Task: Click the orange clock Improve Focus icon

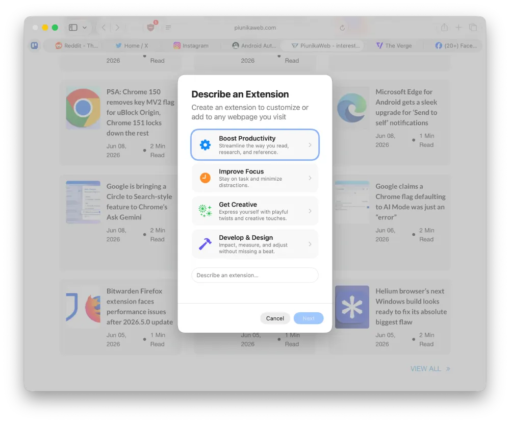Action: [x=205, y=178]
